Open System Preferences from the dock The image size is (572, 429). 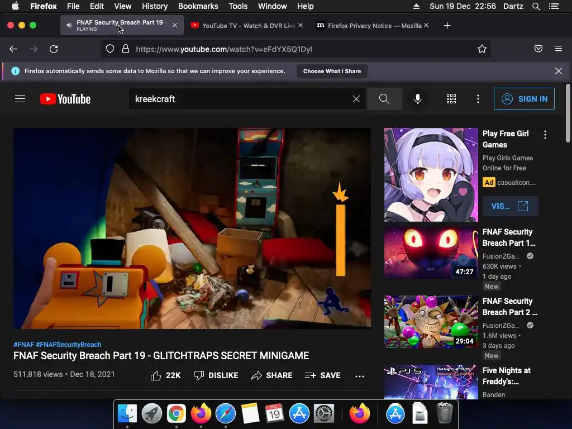point(324,414)
